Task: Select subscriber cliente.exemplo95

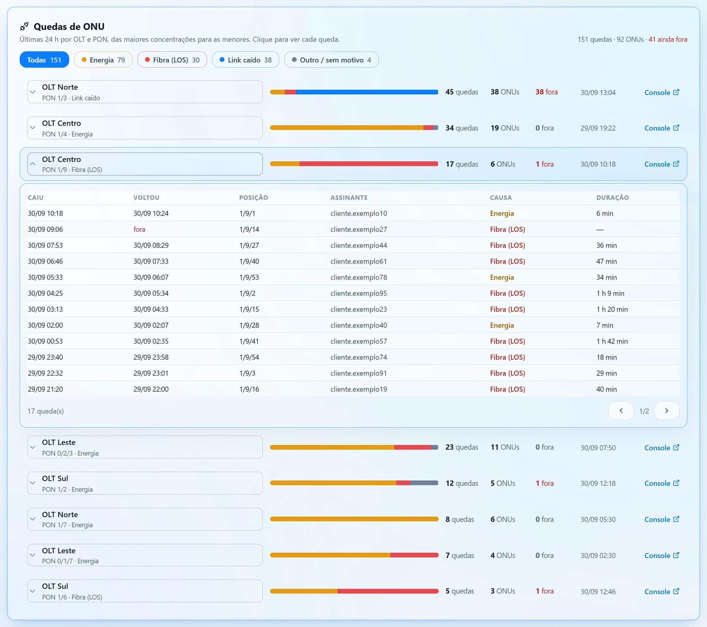Action: pos(359,293)
